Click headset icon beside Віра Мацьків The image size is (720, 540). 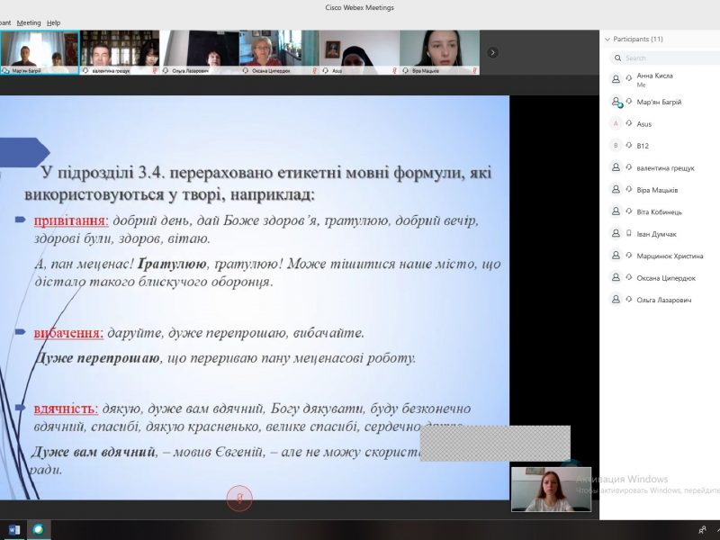616,189
